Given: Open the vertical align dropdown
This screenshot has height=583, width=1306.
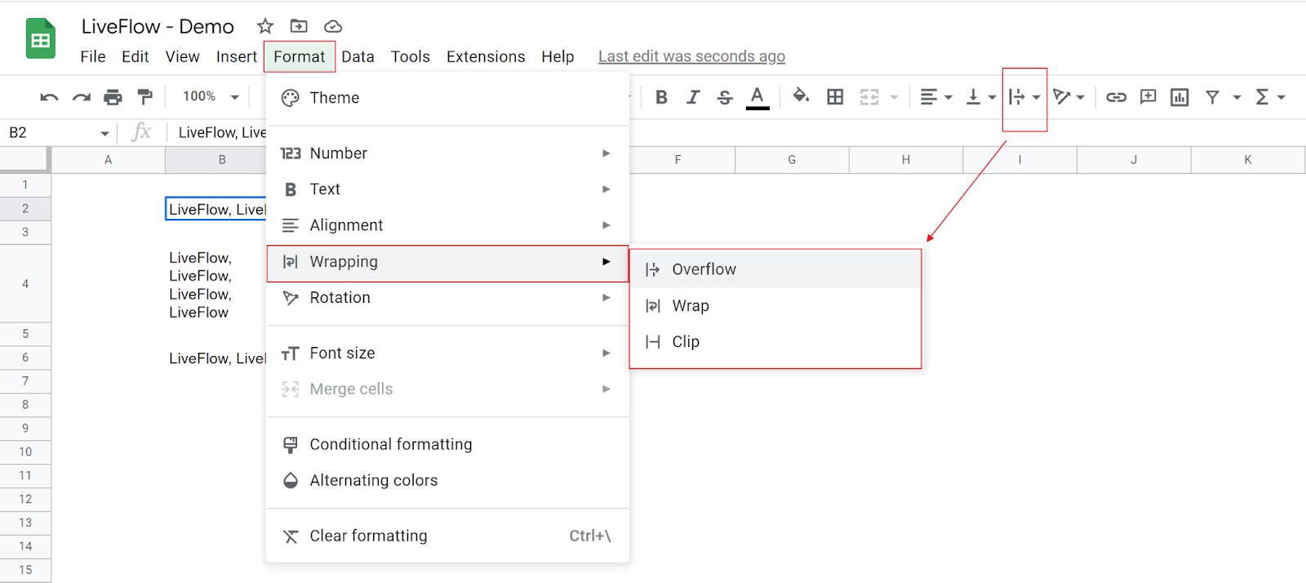Looking at the screenshot, I should click(x=980, y=97).
